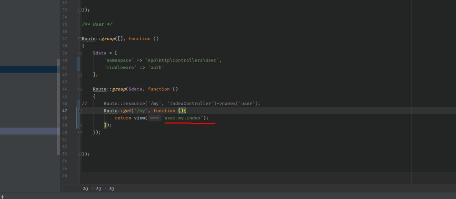Viewport: 456px width, 199px height.
Task: Click the $data argument on line 44
Action: (136, 89)
